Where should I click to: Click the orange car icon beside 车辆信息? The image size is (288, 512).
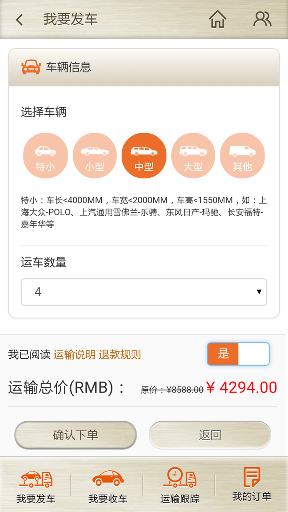(31, 67)
